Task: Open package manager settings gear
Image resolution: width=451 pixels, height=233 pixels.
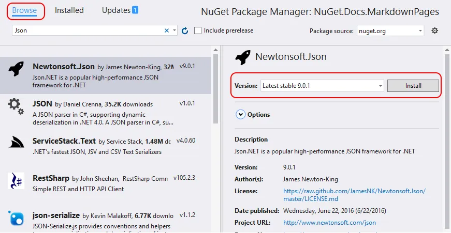Action: pyautogui.click(x=434, y=30)
